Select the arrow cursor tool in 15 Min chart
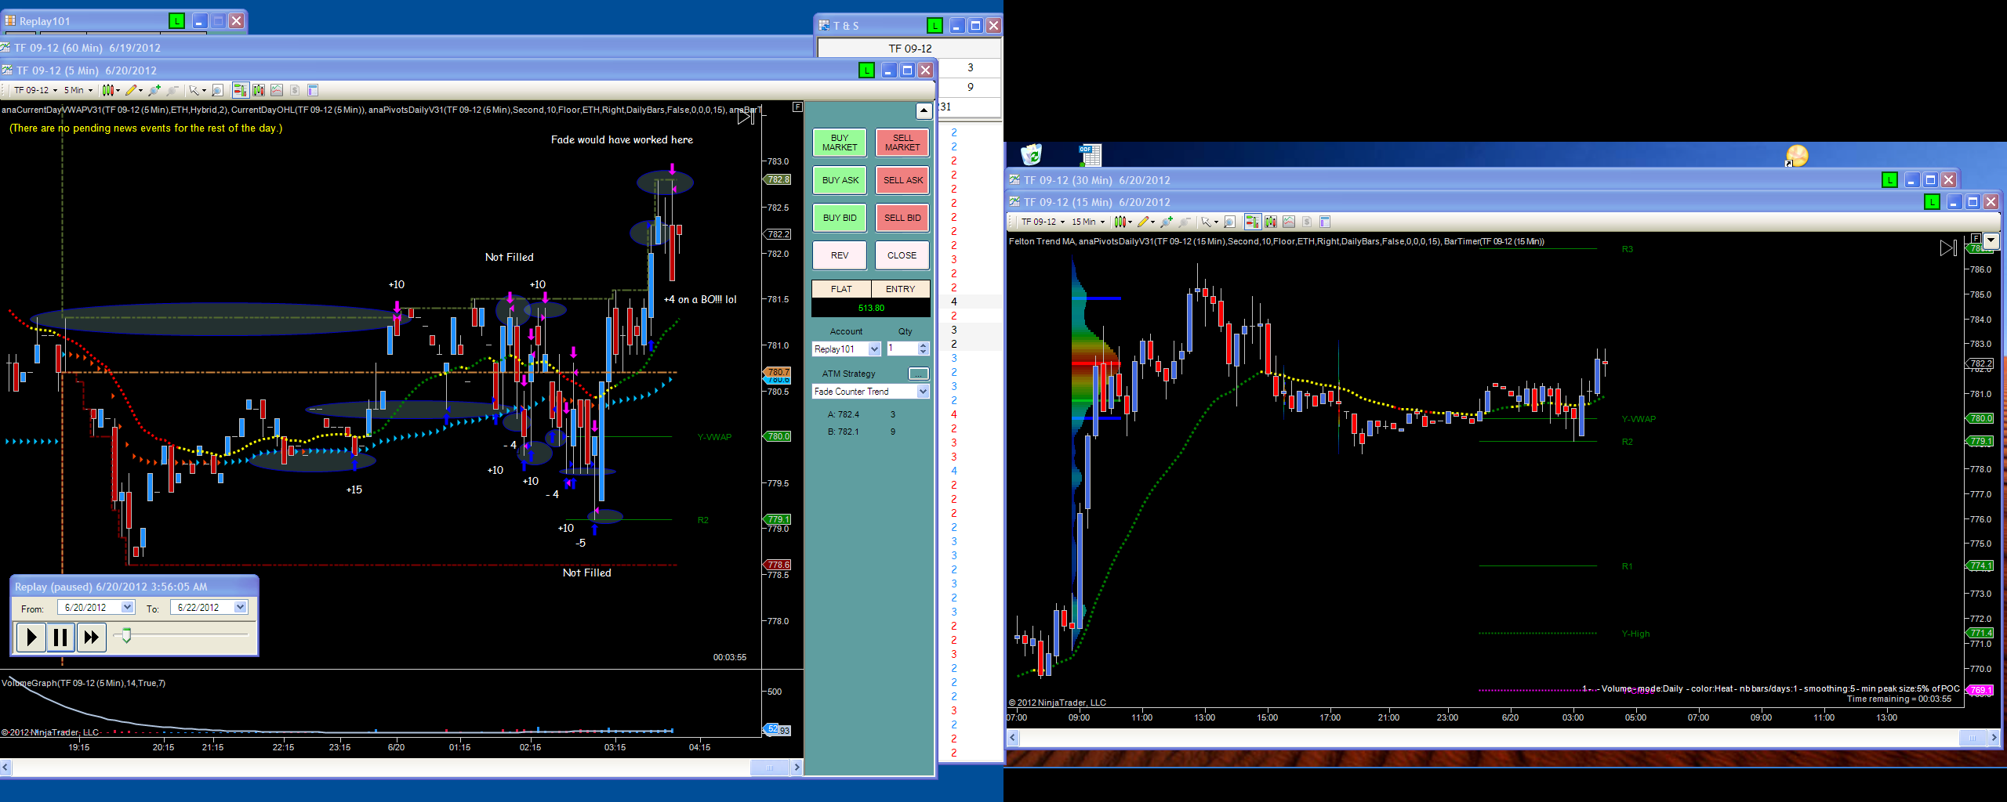This screenshot has width=2007, height=802. coord(1209,222)
